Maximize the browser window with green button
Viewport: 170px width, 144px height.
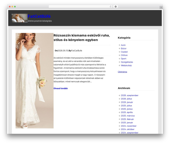tap(15, 7)
